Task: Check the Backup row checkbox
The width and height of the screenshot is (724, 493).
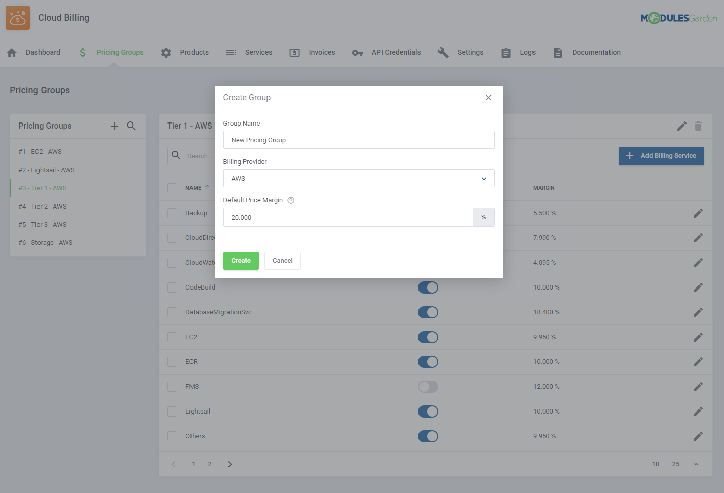Action: click(x=172, y=213)
